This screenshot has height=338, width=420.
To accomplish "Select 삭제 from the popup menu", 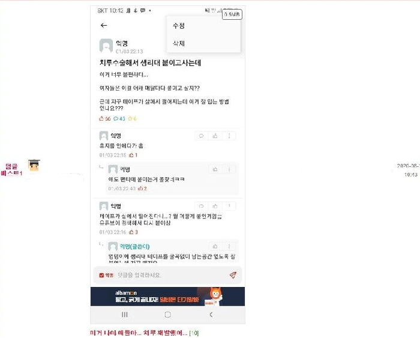I will coord(179,43).
